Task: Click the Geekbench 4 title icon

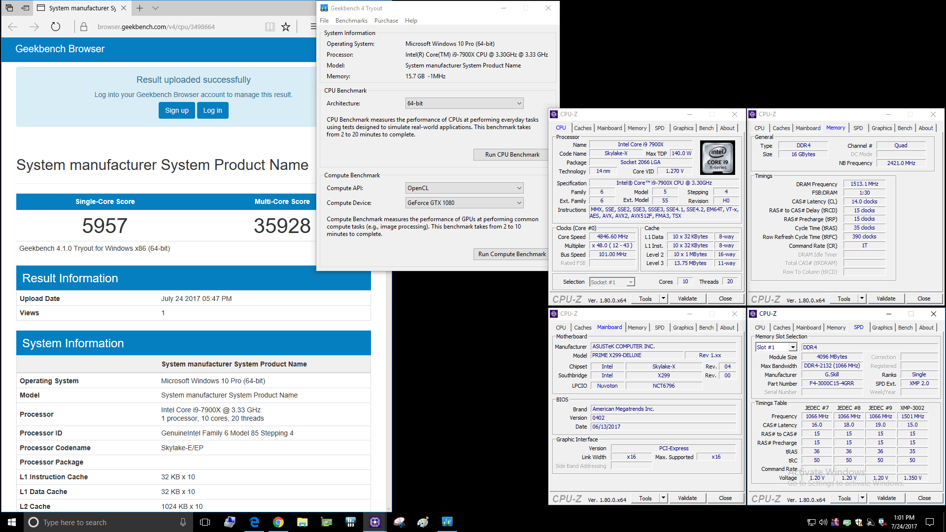Action: 324,8
